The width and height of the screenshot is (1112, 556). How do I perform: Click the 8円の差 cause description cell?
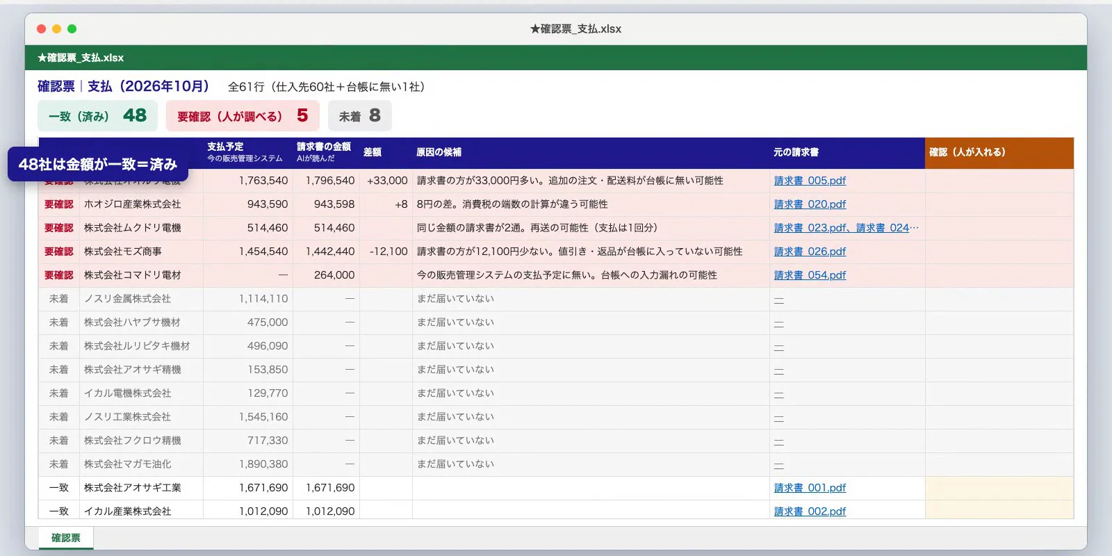click(x=591, y=204)
